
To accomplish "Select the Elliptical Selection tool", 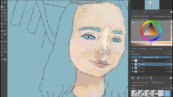I will point(5,46).
